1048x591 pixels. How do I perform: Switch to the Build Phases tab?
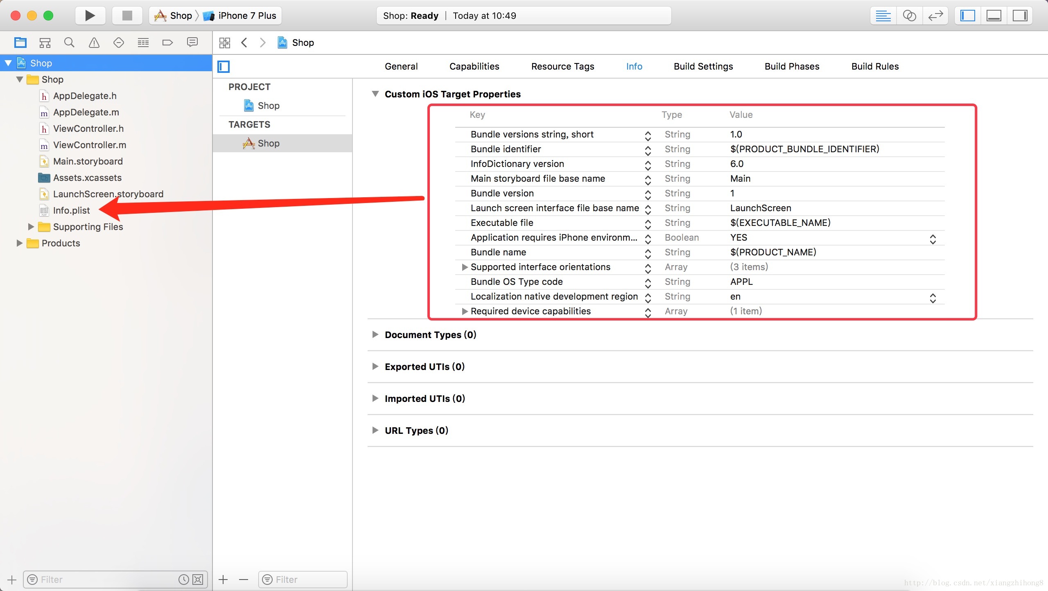792,66
